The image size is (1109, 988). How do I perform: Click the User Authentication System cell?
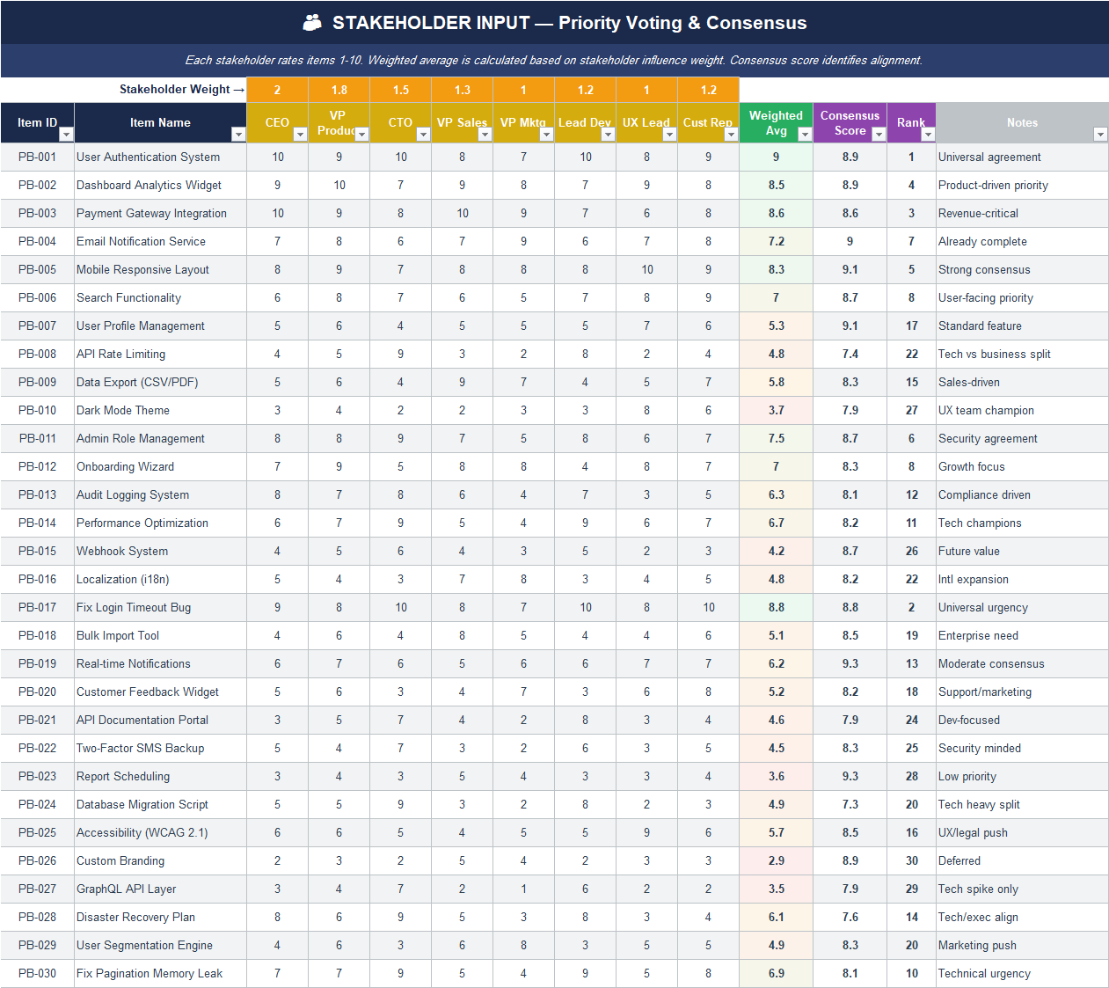[160, 157]
